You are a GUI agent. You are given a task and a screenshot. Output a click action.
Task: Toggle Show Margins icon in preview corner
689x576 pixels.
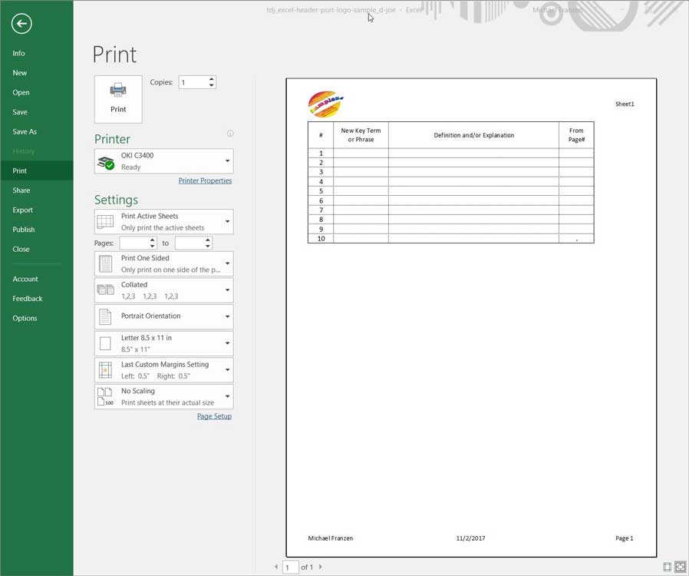click(667, 567)
